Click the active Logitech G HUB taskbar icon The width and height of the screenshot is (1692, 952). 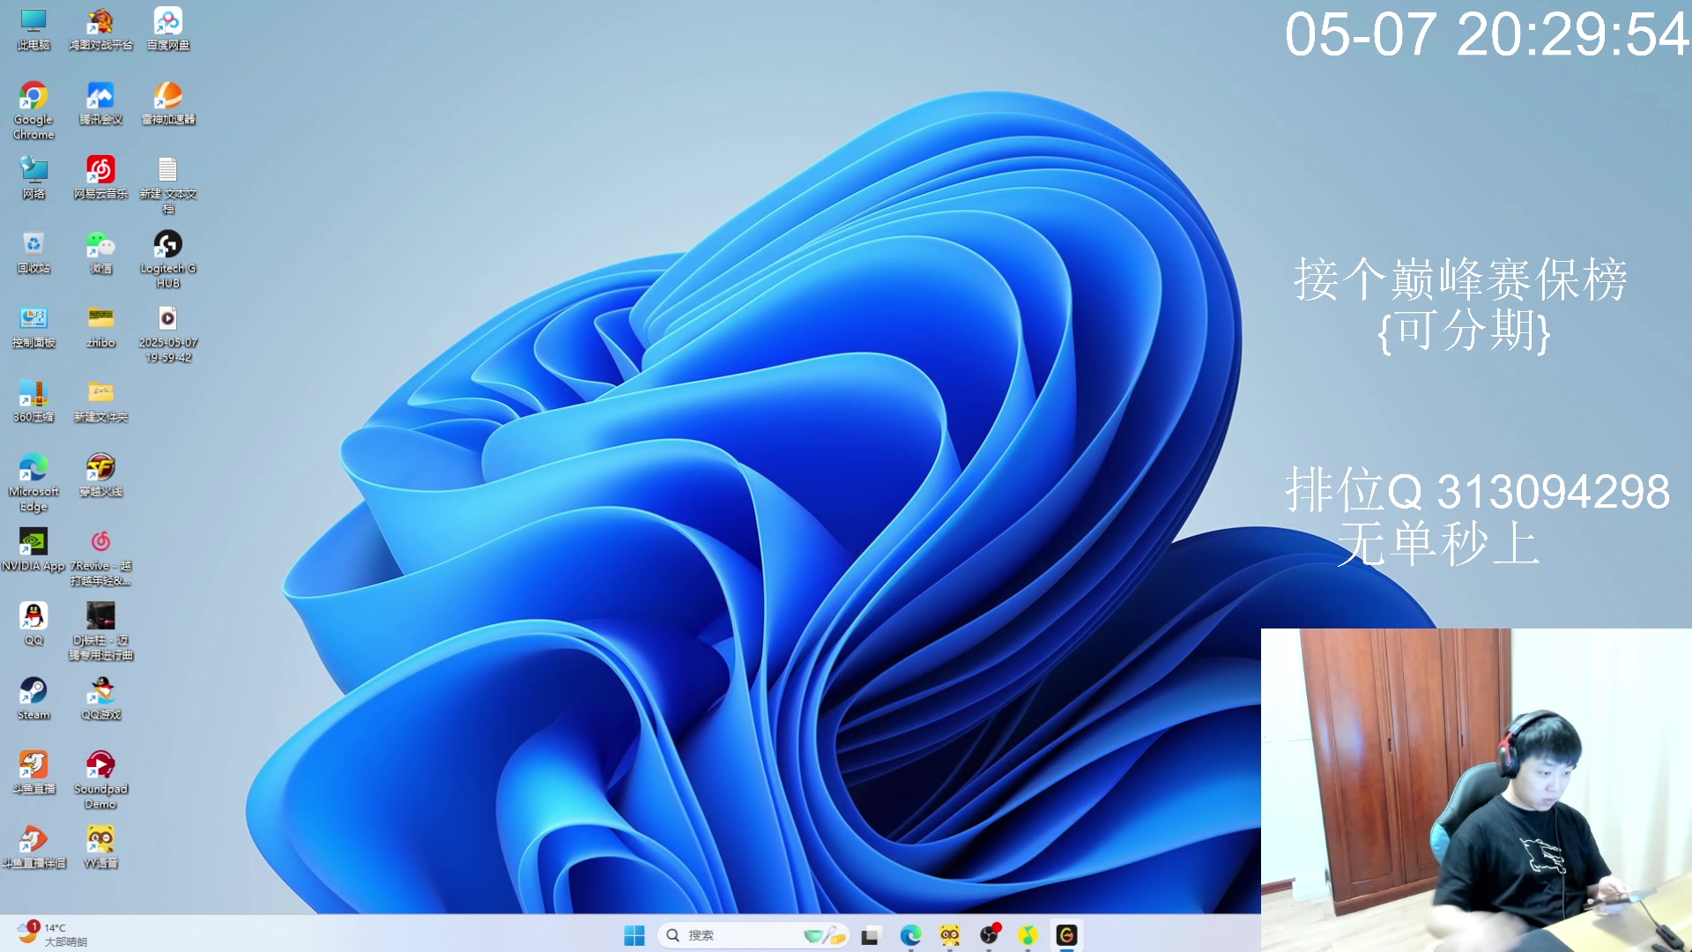1066,935
